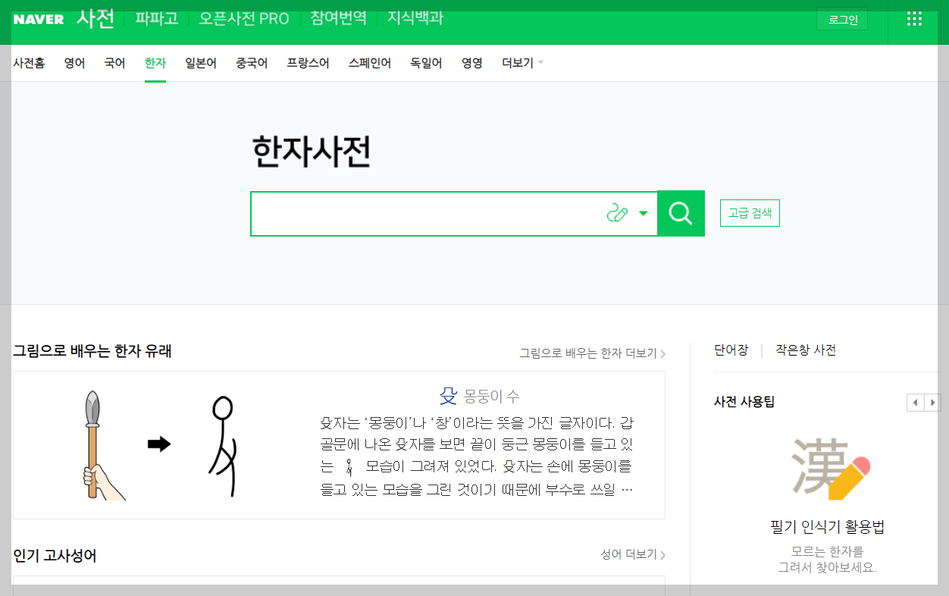Click the green search magnifier icon
Viewport: 949px width, 596px height.
click(680, 213)
